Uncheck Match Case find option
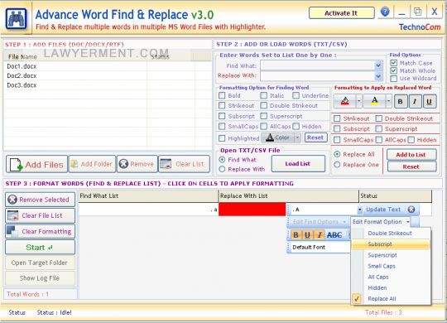This screenshot has height=323, width=447. [x=394, y=63]
